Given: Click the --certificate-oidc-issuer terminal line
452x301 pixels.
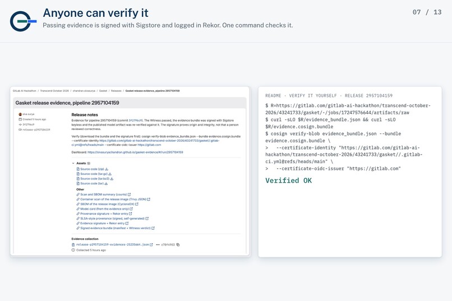Looking at the screenshot, I should click(333, 169).
